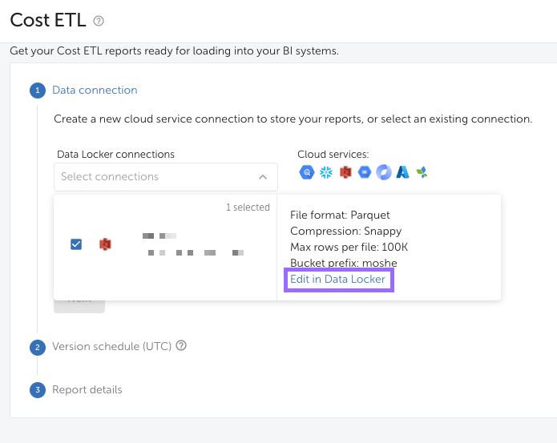
Task: Open the help icon beside Cost ETL title
Action: tap(99, 21)
